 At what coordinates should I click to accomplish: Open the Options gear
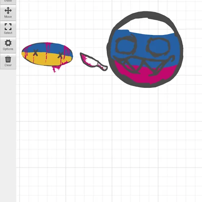(8, 45)
